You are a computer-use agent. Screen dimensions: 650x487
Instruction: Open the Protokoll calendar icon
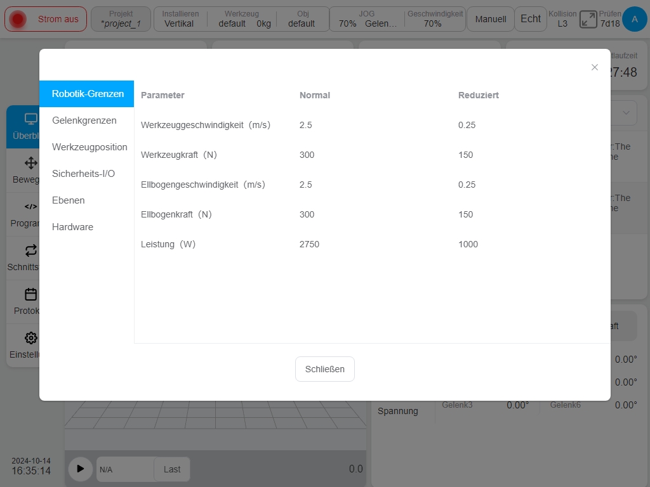[x=30, y=294]
